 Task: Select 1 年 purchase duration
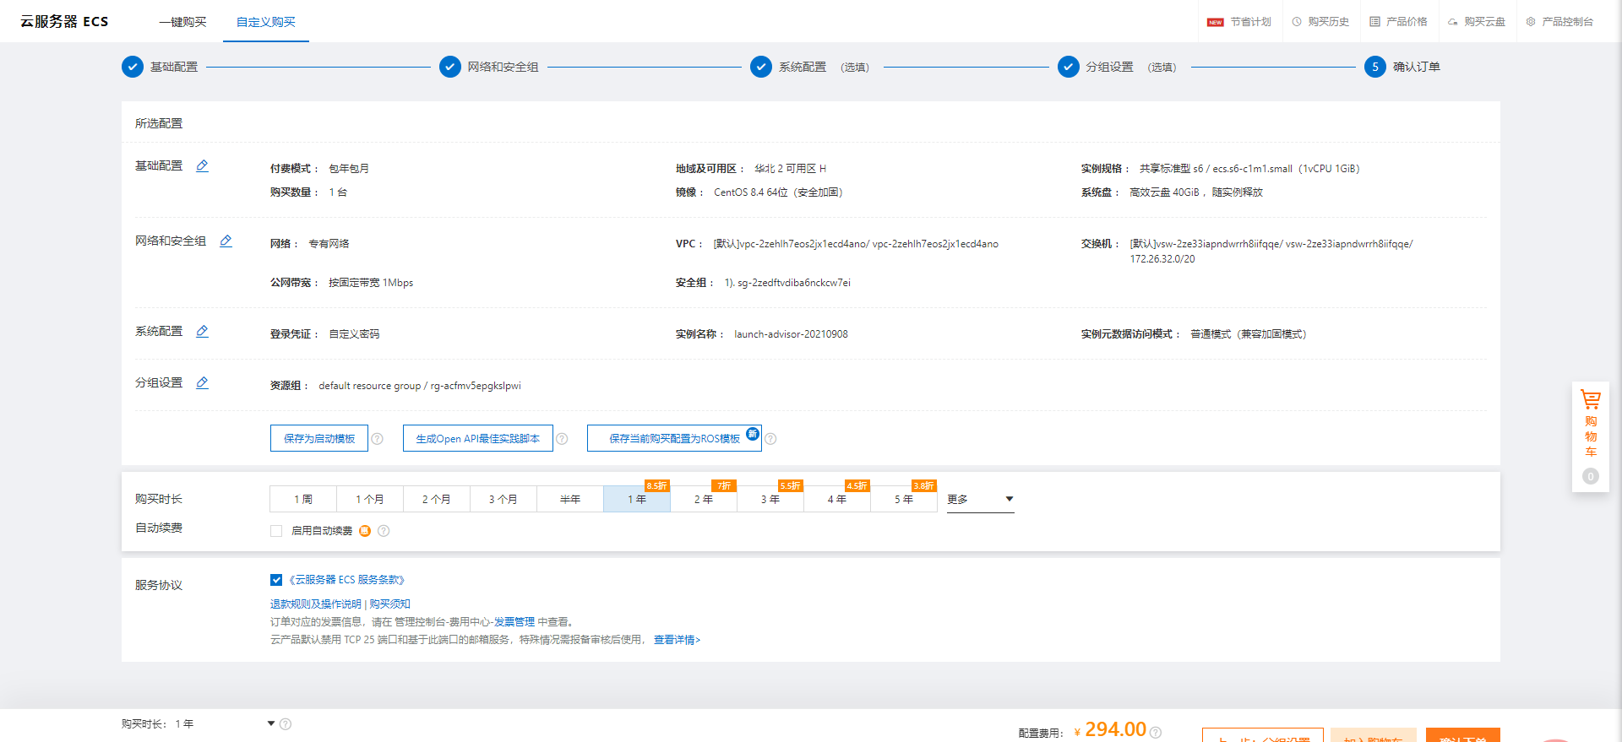tap(637, 499)
